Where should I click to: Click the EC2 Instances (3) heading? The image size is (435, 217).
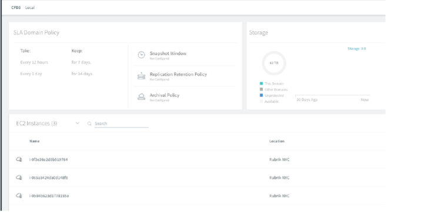coord(36,123)
